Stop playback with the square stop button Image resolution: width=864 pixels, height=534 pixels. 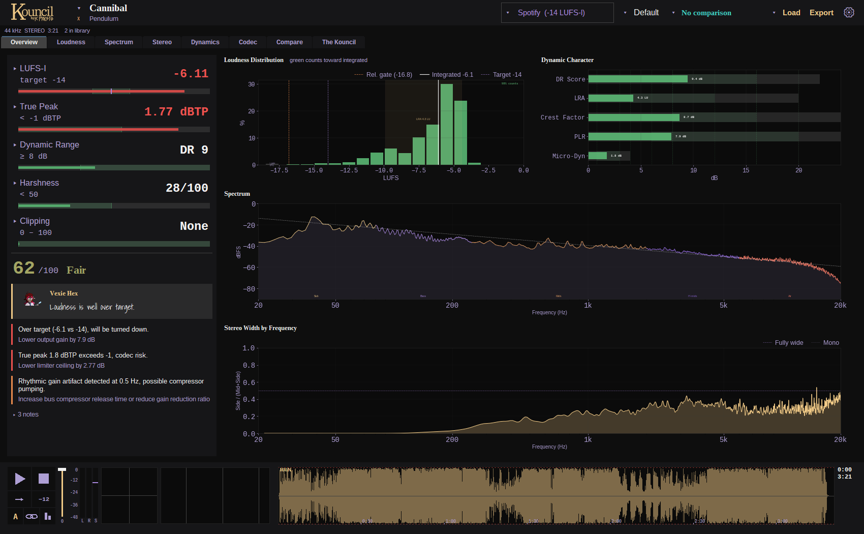point(44,479)
